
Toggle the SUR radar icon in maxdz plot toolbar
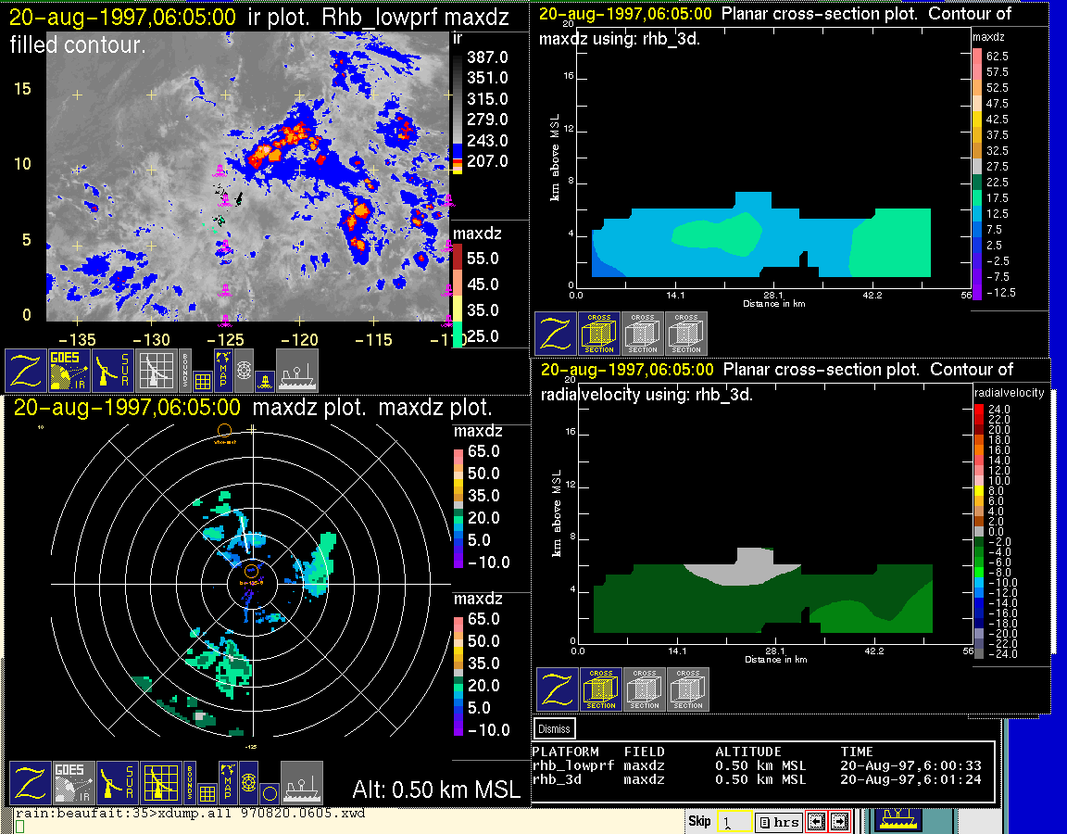coord(118,782)
